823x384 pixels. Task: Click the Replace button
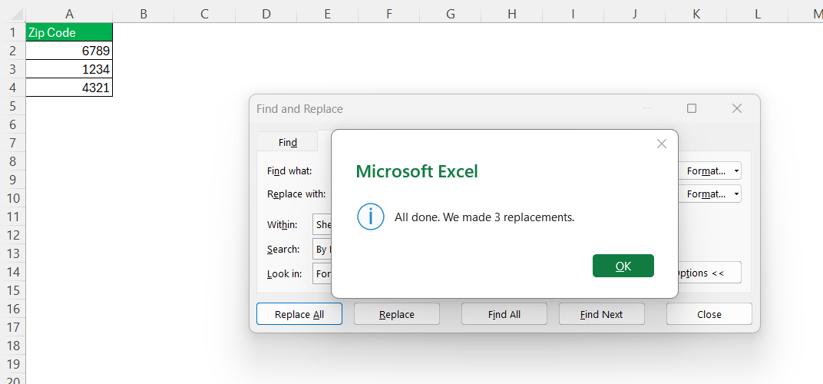coord(397,314)
